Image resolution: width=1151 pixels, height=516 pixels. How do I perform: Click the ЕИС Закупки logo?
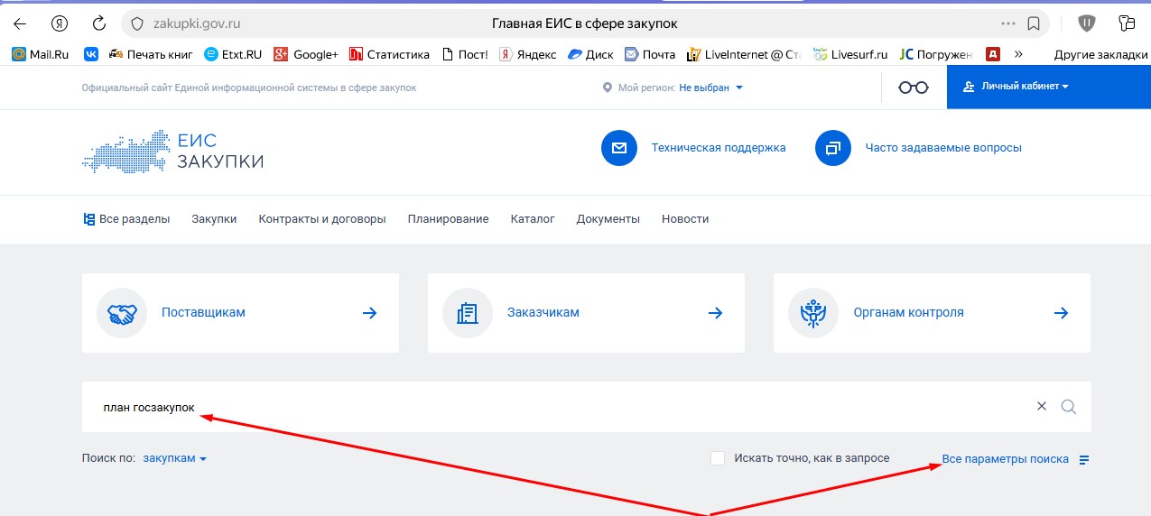173,151
